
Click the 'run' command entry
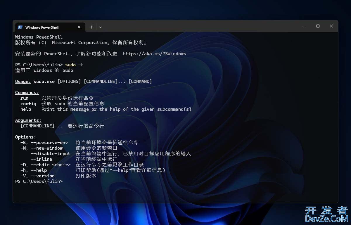(x=24, y=98)
